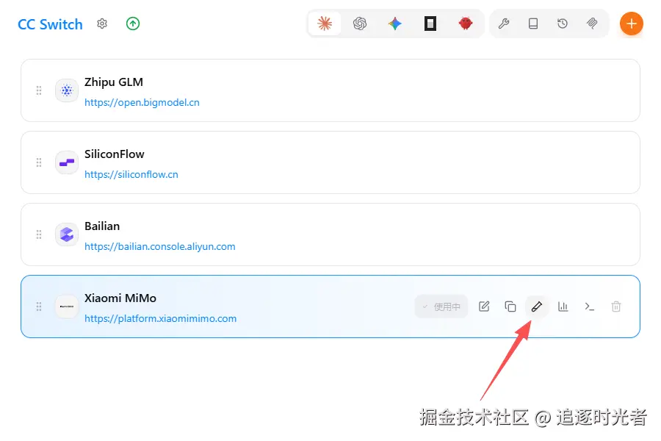Select the red creature app tab

coord(466,24)
